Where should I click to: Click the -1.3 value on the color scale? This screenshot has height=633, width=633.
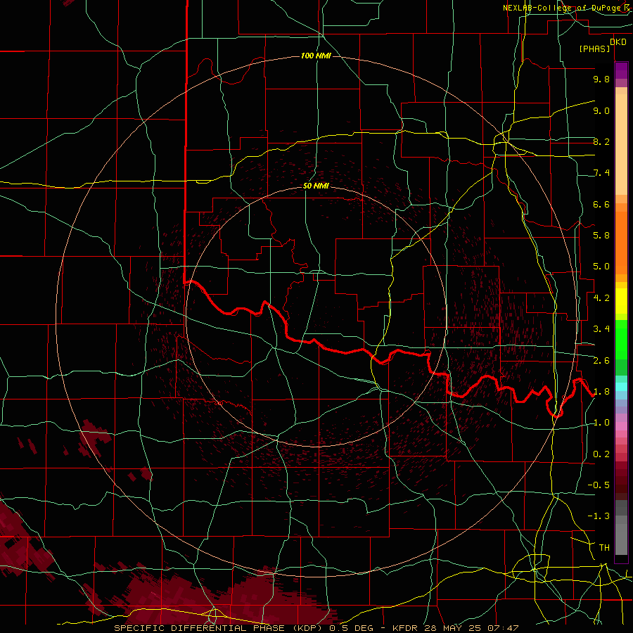pos(599,516)
